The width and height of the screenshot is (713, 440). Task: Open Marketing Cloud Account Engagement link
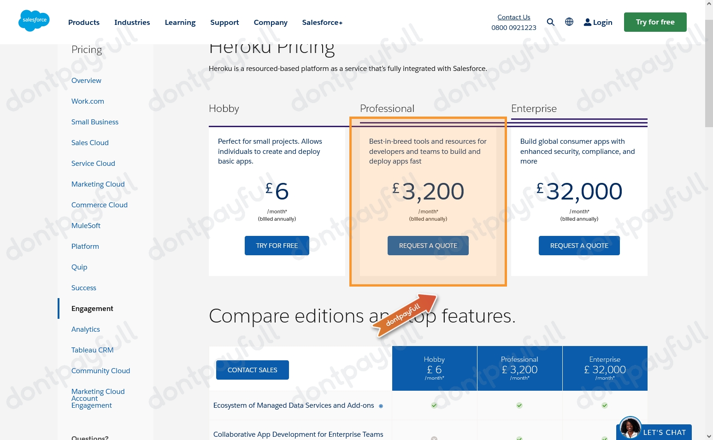(98, 399)
